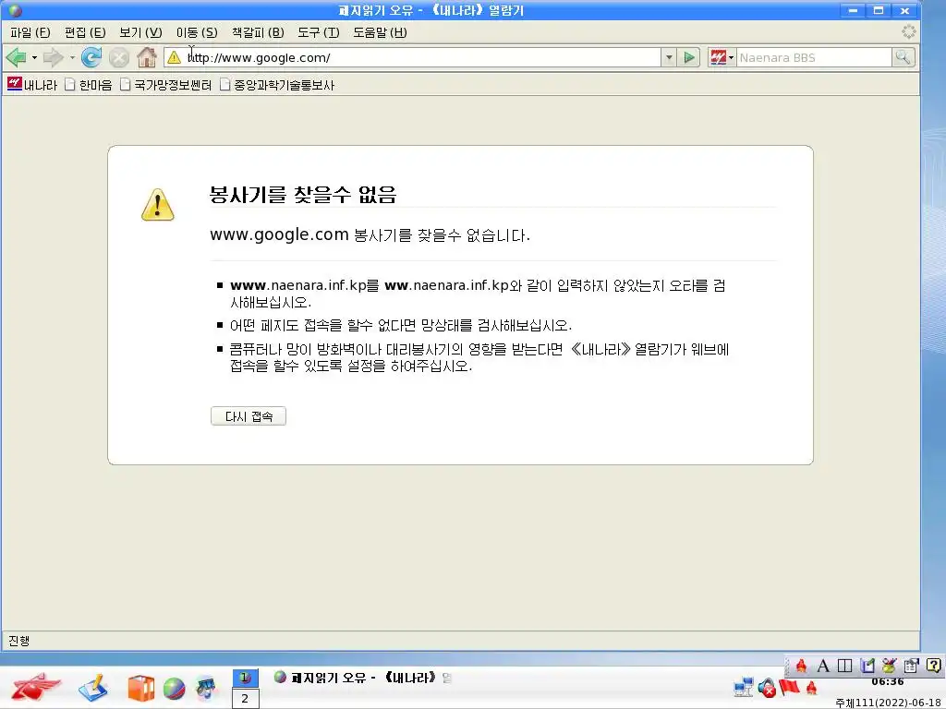Click the green Go arrow button
The height and width of the screenshot is (709, 946).
coord(689,58)
